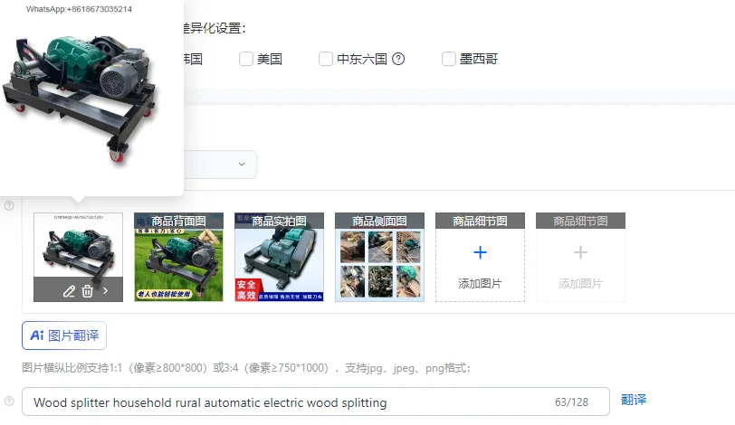Select the 商品背面图 thumbnail
Image resolution: width=735 pixels, height=425 pixels.
pyautogui.click(x=178, y=257)
